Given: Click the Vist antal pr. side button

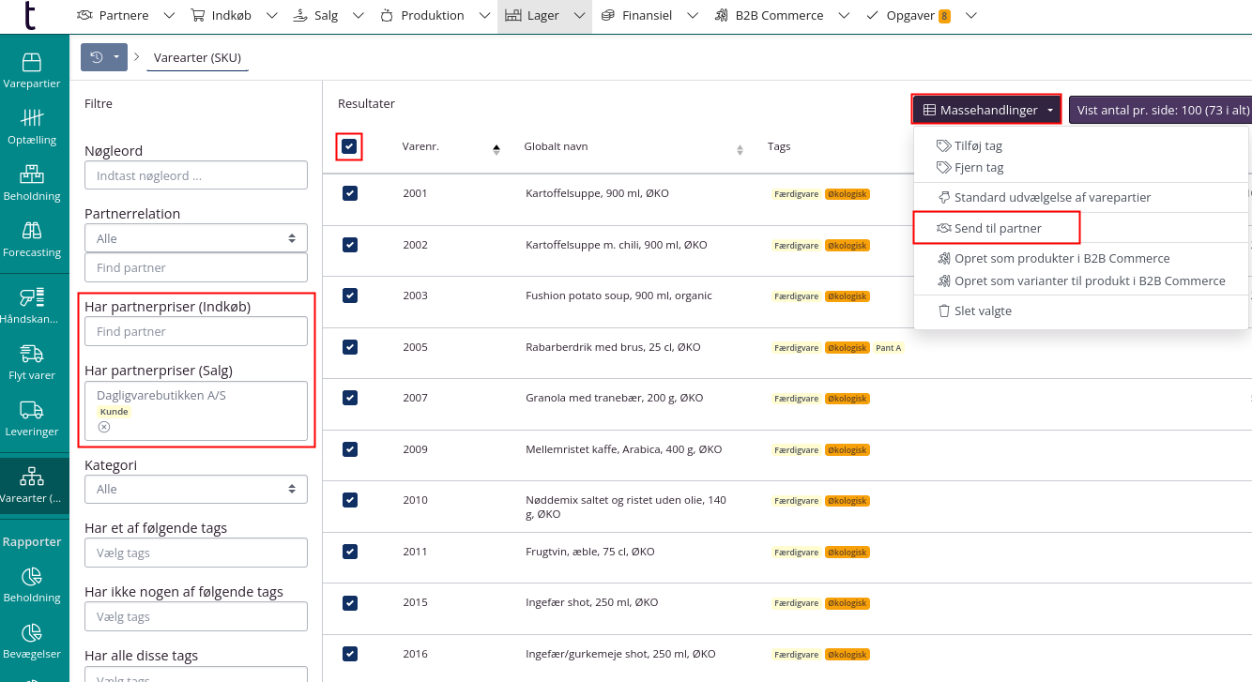Looking at the screenshot, I should click(x=1162, y=110).
